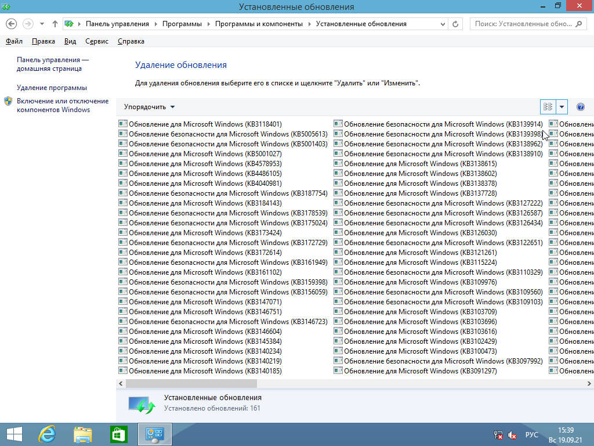Select security update KB3138962

click(439, 144)
